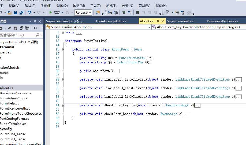Open the 测试(S) menu
Screen dimensions: 246x145
(x=111, y=6)
